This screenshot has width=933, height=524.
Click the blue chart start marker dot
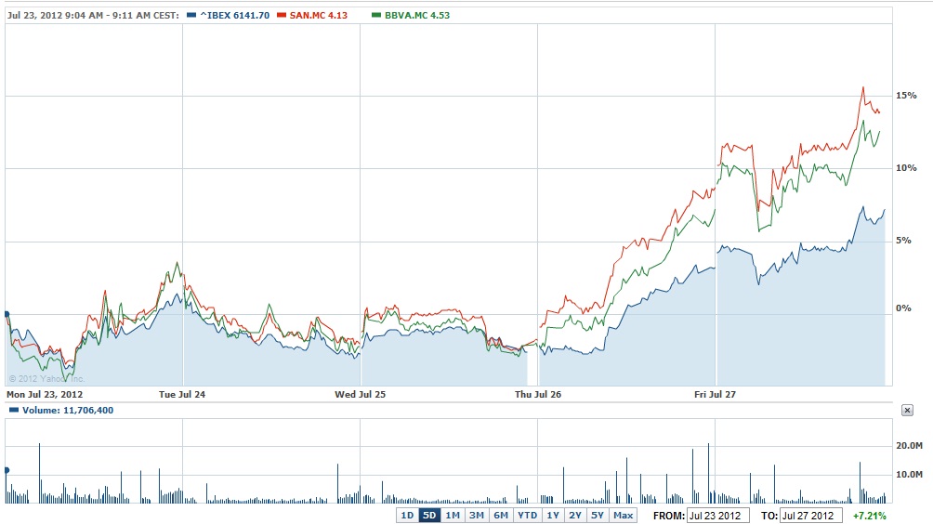pos(7,314)
